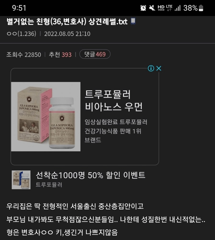Tap the 트루포뮬러 advertiser name under the event

point(49,185)
